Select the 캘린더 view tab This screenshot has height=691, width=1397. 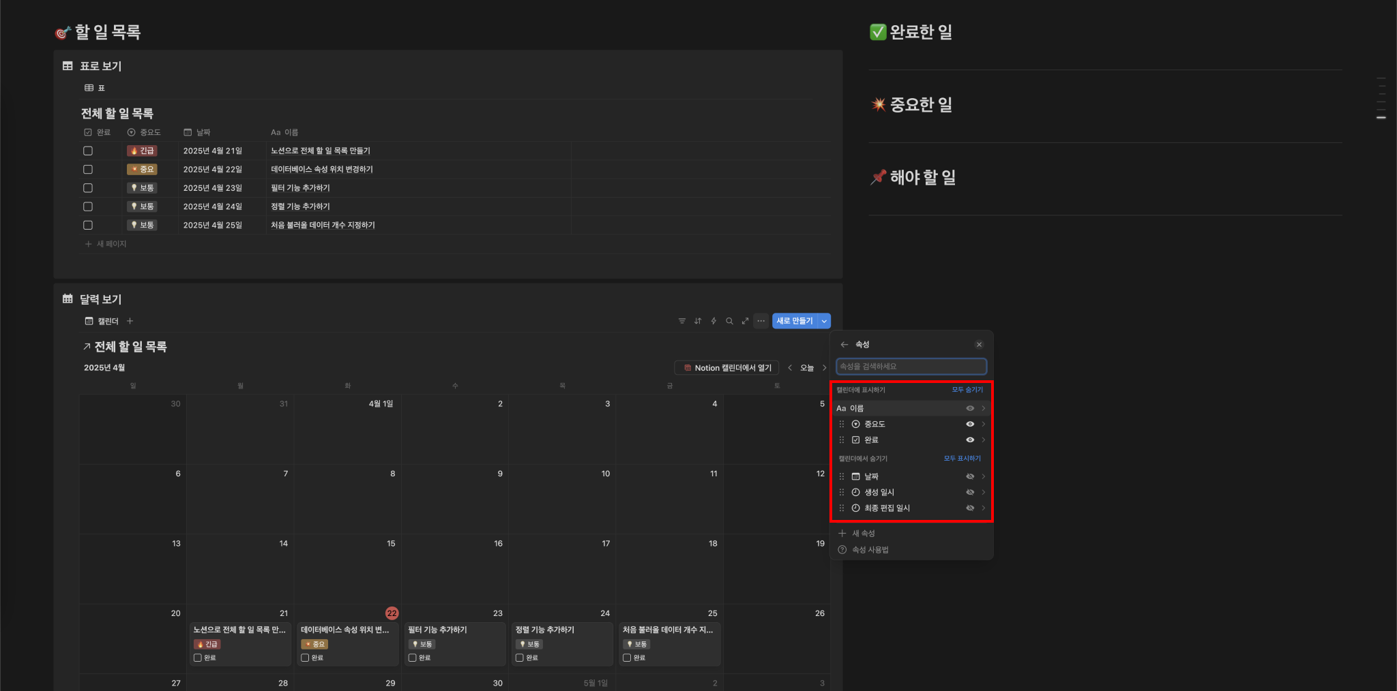102,321
